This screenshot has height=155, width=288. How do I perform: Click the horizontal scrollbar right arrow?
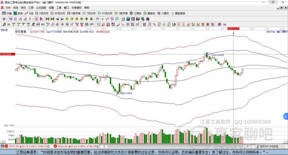click(247, 146)
